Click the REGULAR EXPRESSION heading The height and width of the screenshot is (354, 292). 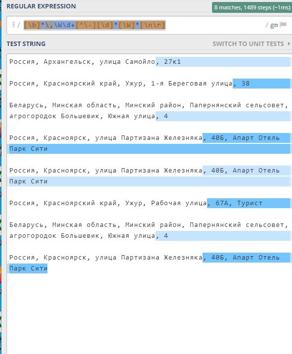point(42,6)
